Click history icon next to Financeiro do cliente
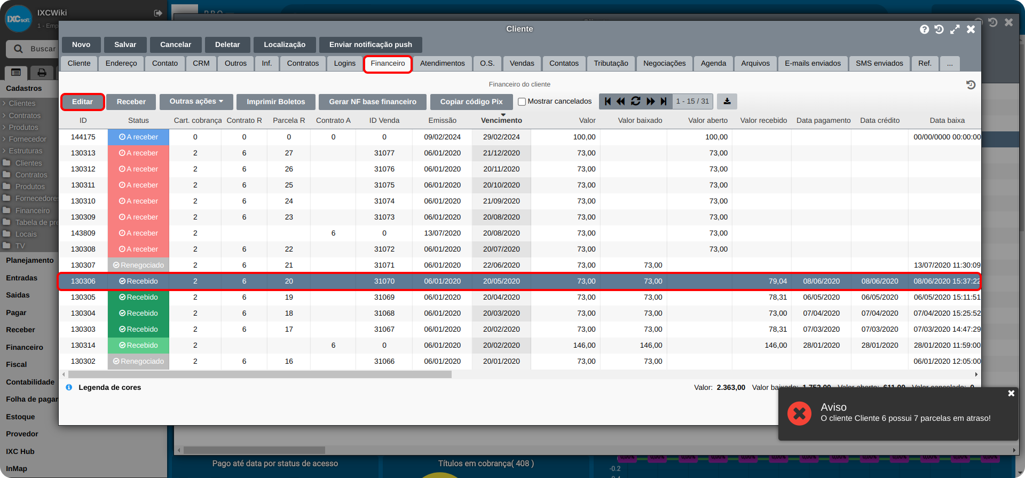Viewport: 1025px width, 478px height. pos(971,84)
